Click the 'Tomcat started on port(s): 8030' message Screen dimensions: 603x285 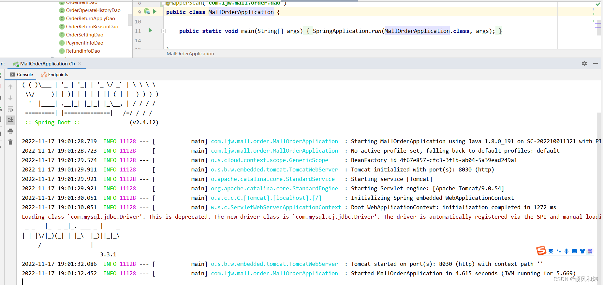[447, 264]
